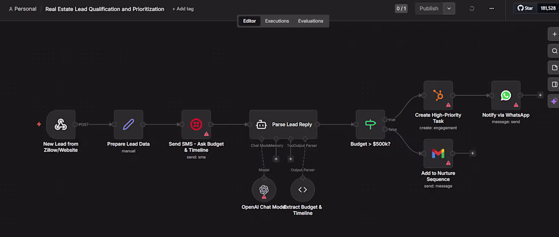Add a sticky note from the sidebar
Image resolution: width=559 pixels, height=237 pixels.
point(554,68)
